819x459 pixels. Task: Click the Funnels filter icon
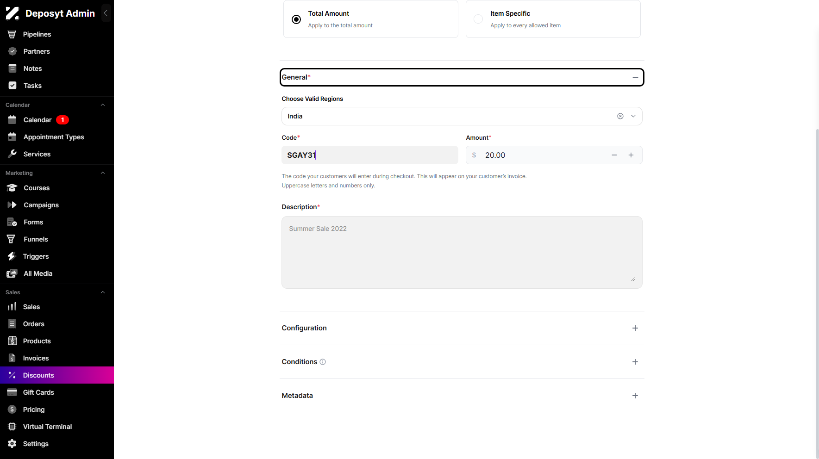[11, 239]
